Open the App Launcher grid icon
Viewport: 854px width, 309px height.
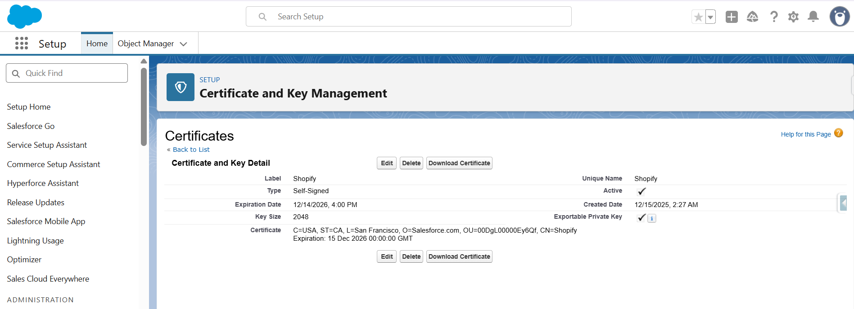(21, 44)
